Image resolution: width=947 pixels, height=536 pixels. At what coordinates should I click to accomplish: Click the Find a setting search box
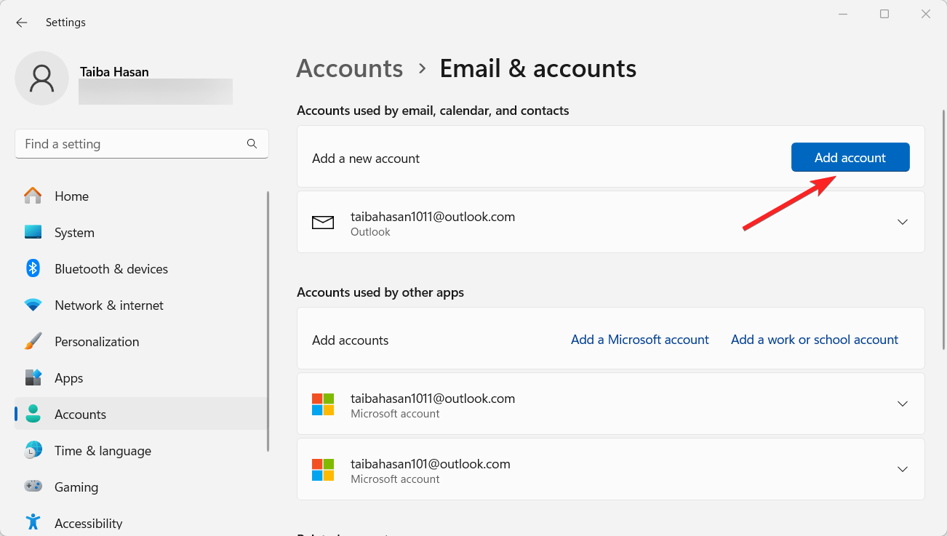pyautogui.click(x=131, y=144)
